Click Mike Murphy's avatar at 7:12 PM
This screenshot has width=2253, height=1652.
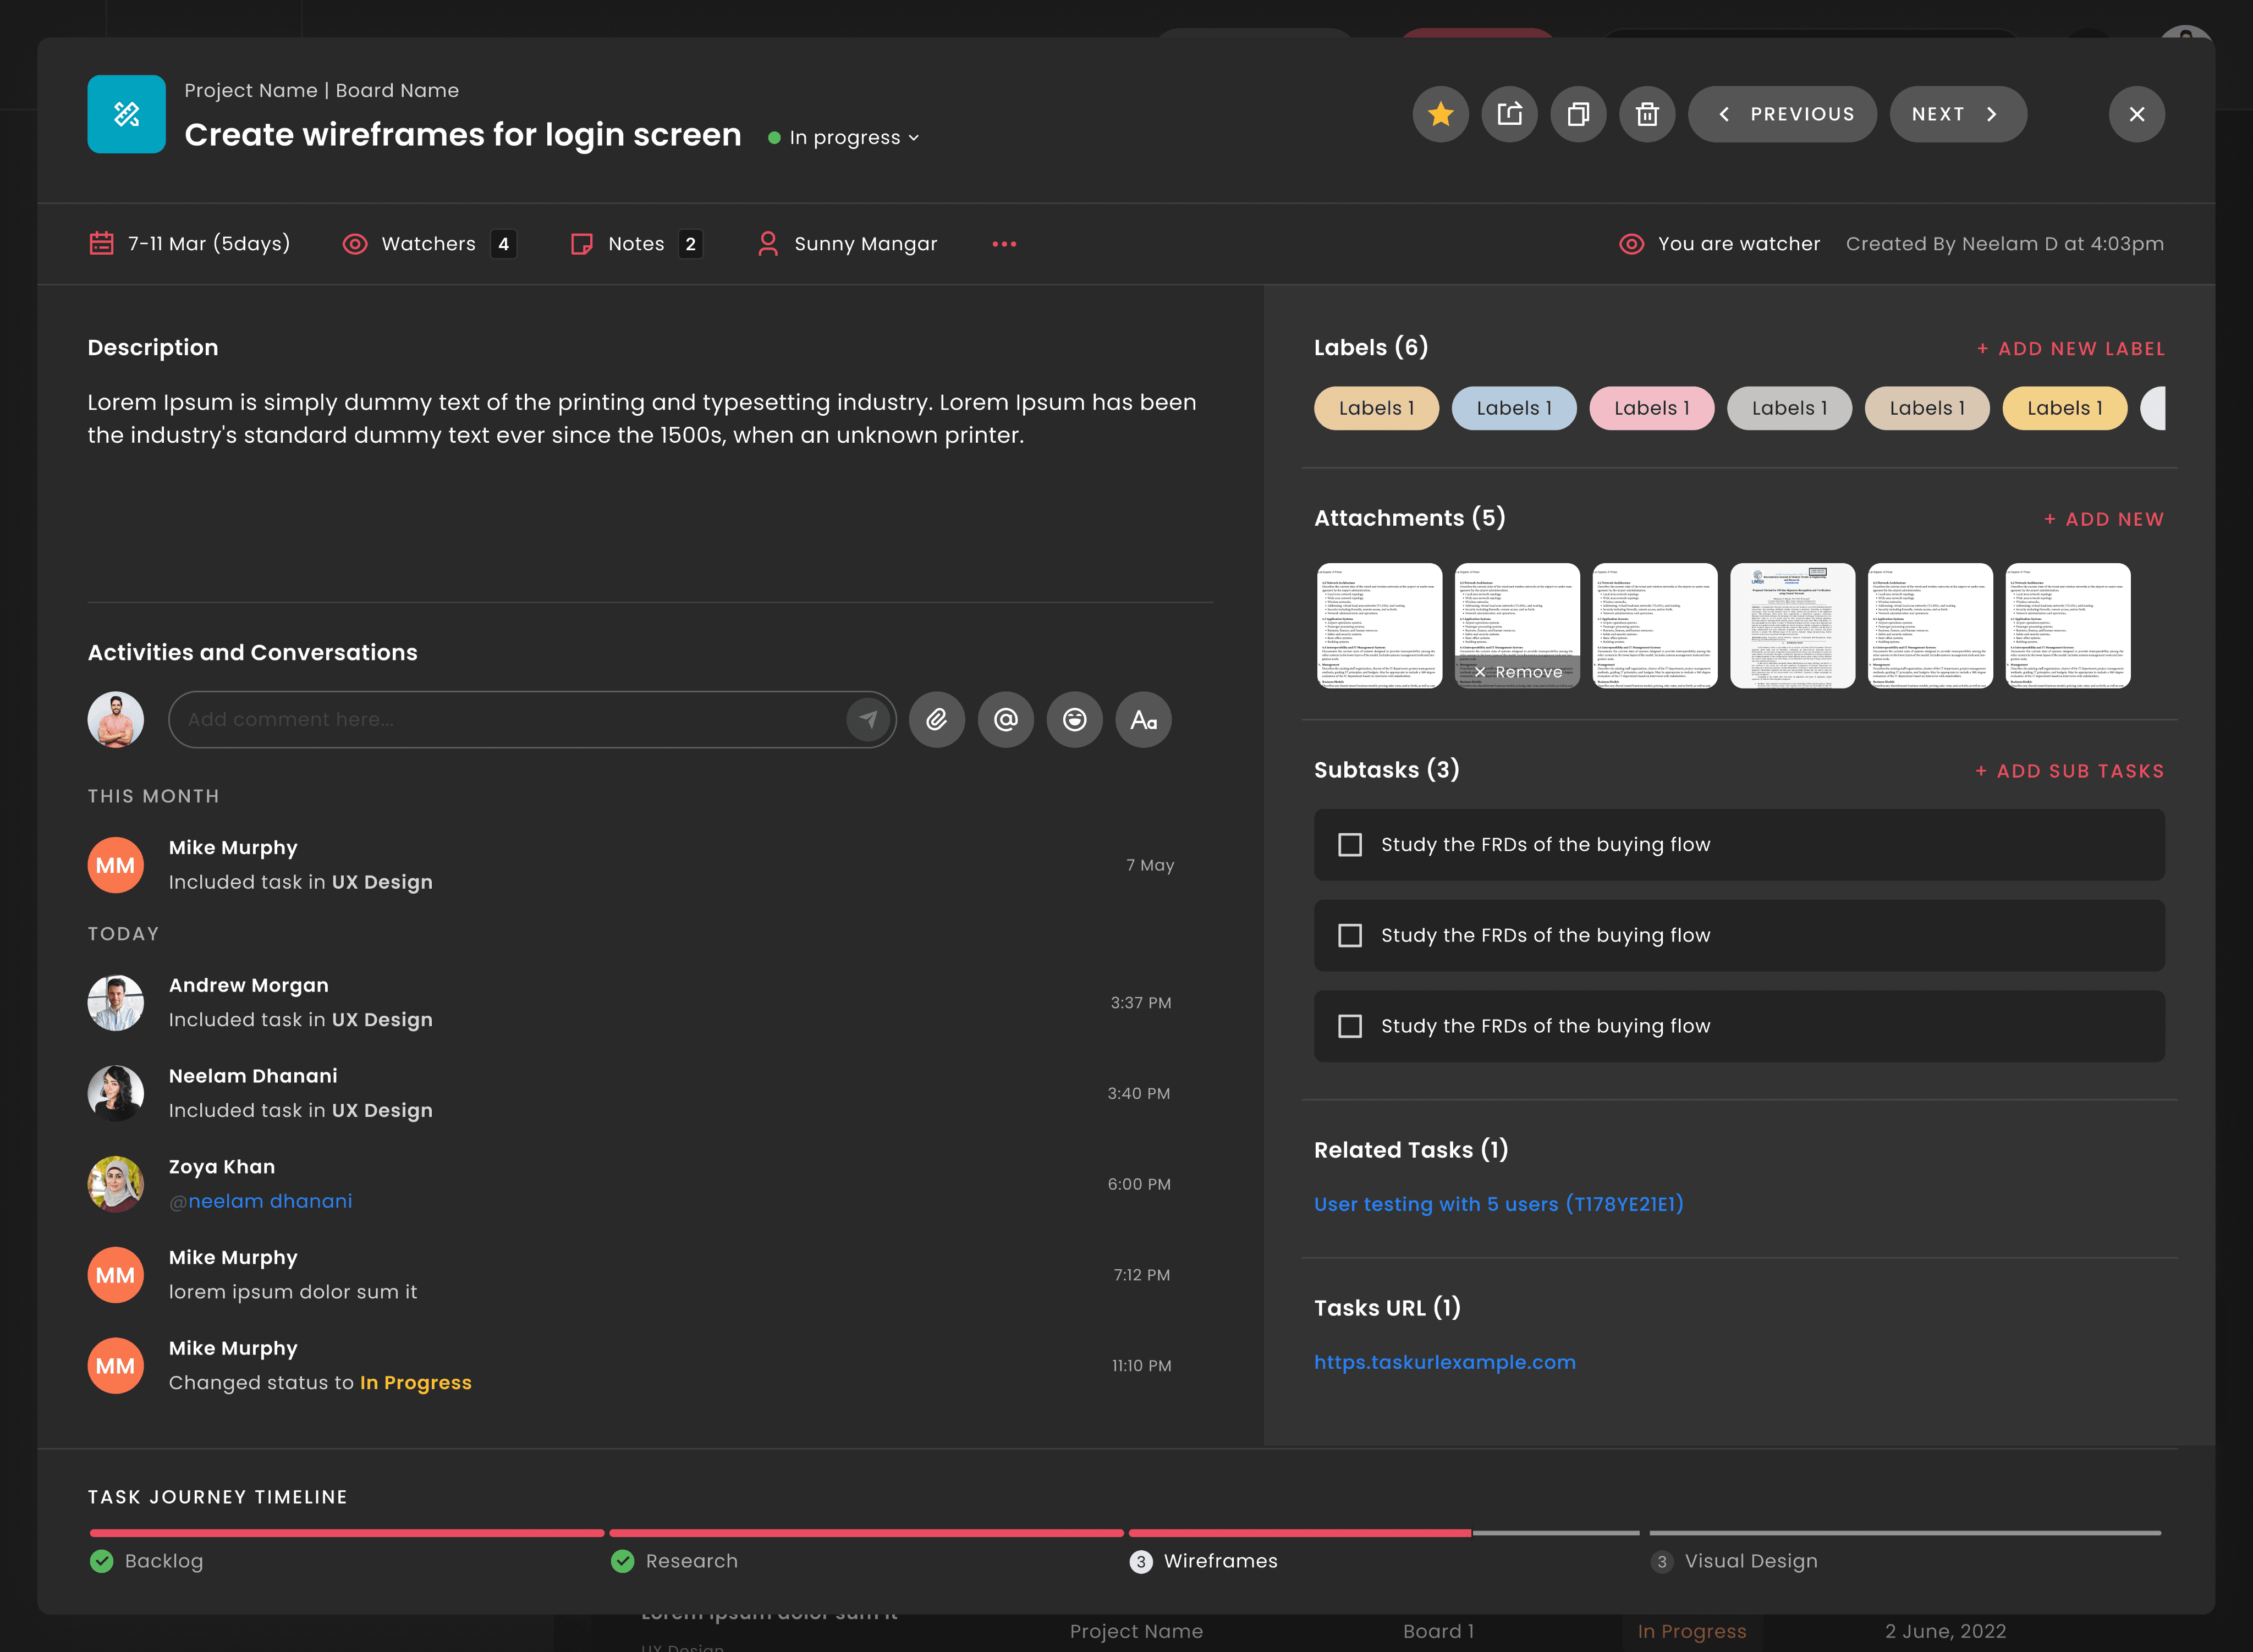115,1275
